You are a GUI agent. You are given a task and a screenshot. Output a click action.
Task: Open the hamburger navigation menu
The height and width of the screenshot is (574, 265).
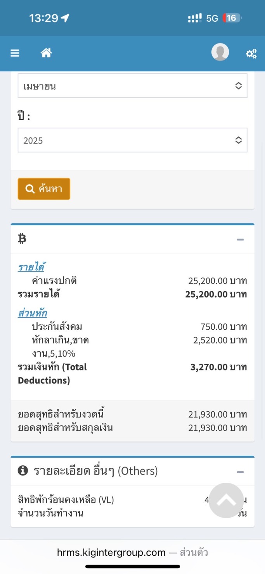pyautogui.click(x=15, y=53)
